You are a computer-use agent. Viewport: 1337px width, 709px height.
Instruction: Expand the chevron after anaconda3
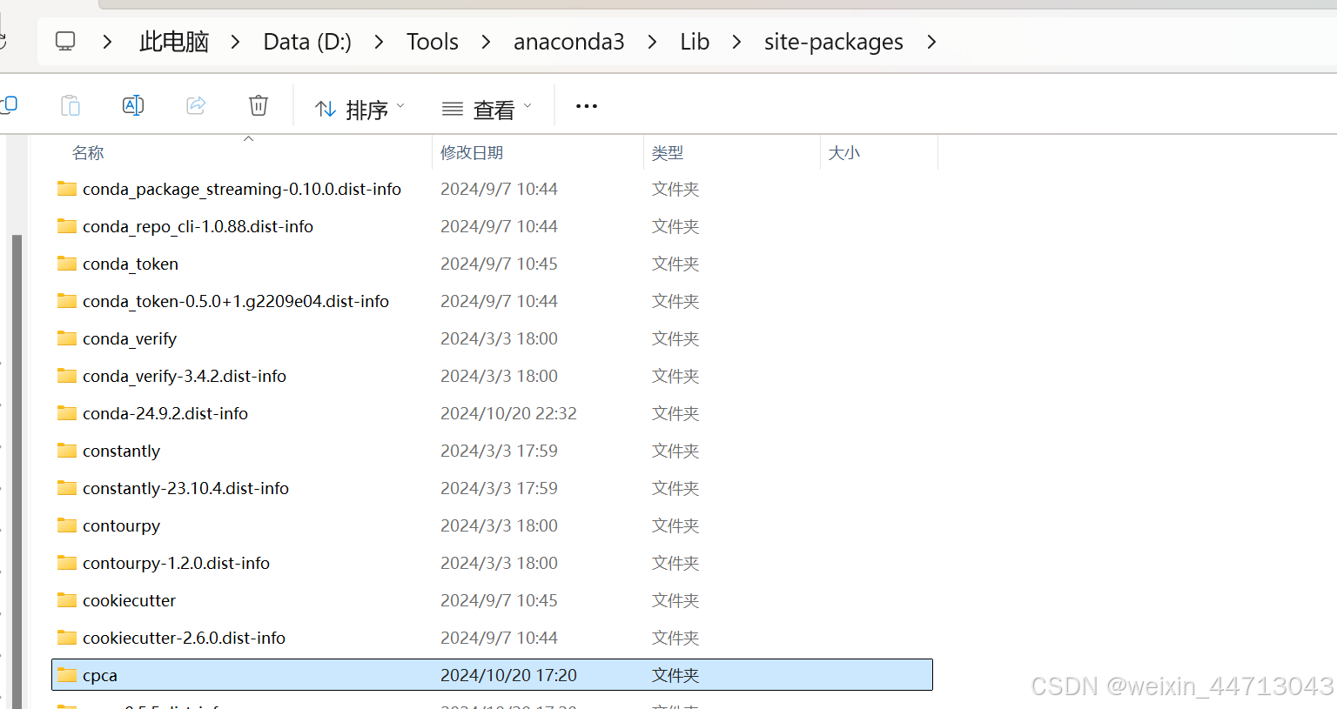pos(652,41)
